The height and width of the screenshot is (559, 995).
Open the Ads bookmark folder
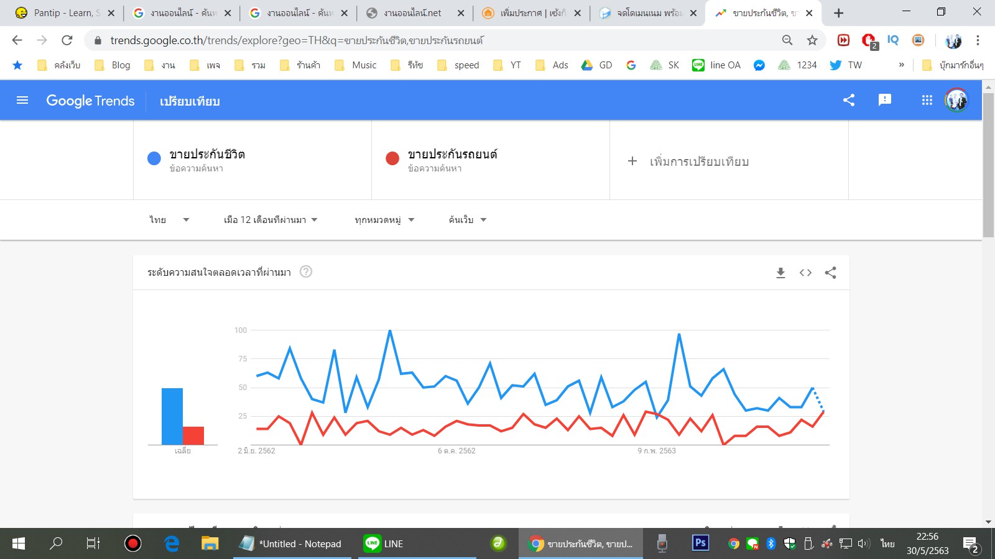[x=552, y=65]
